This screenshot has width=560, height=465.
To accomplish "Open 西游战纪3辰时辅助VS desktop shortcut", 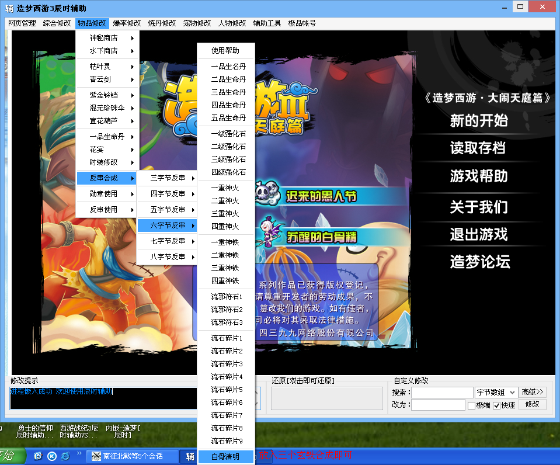I will 79,431.
